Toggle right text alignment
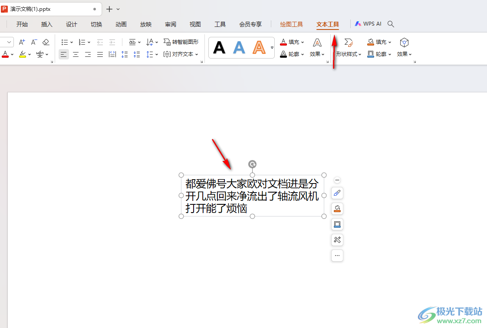 (88, 54)
